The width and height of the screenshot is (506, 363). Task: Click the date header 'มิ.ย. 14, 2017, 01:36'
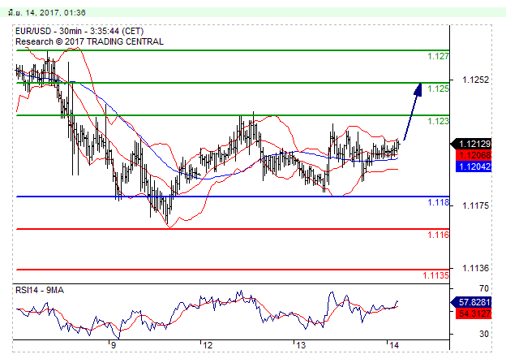coord(47,13)
